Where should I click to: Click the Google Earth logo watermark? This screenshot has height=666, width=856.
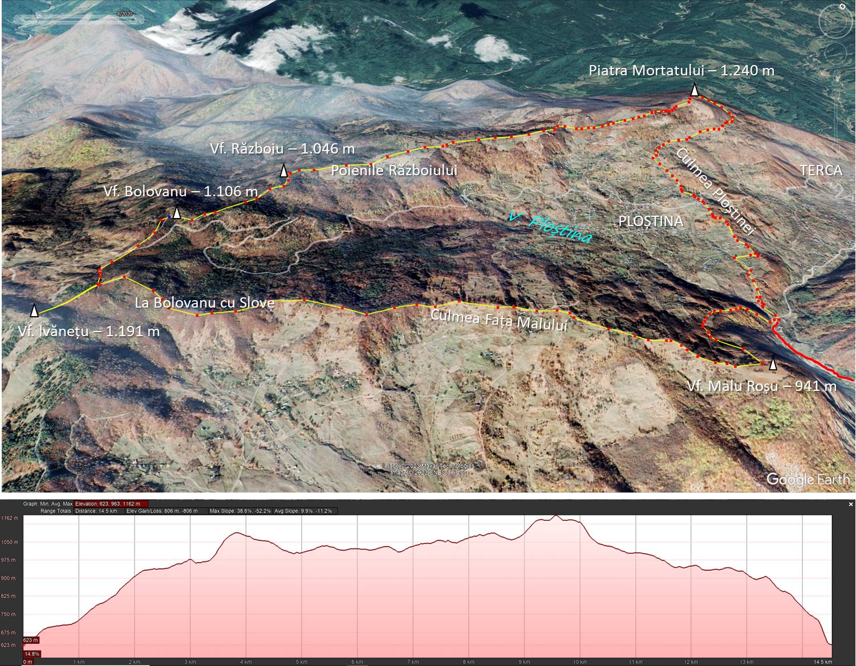pyautogui.click(x=807, y=479)
